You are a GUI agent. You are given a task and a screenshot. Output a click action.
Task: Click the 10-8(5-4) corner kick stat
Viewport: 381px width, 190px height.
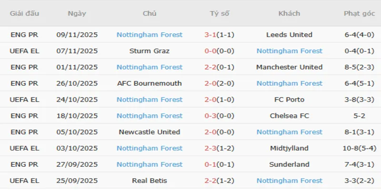[x=358, y=148]
